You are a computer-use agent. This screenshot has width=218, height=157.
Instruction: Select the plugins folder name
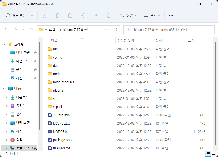point(58,90)
